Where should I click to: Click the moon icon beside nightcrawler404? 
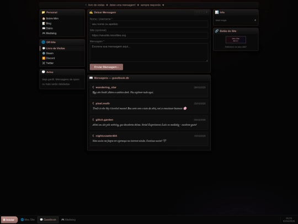tap(93, 136)
